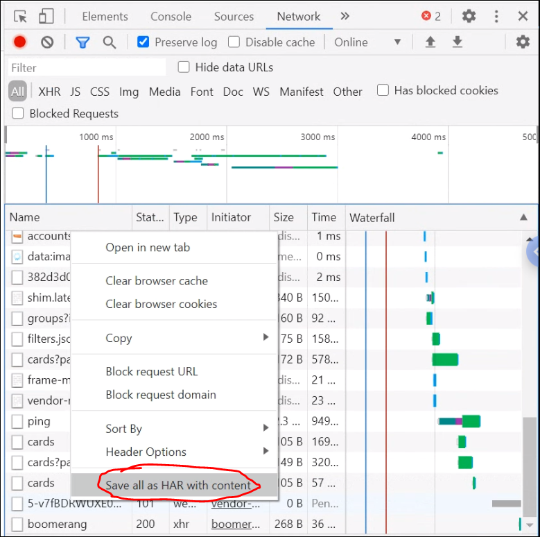Image resolution: width=540 pixels, height=537 pixels.
Task: Sort by the Size column header
Action: [x=288, y=217]
